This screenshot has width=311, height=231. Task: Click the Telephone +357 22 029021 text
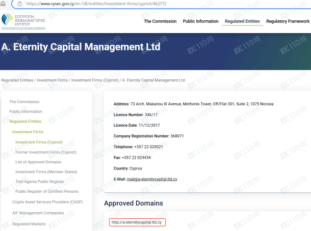[x=138, y=147]
